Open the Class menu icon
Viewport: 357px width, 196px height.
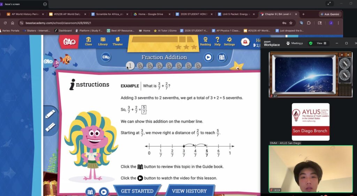click(89, 41)
